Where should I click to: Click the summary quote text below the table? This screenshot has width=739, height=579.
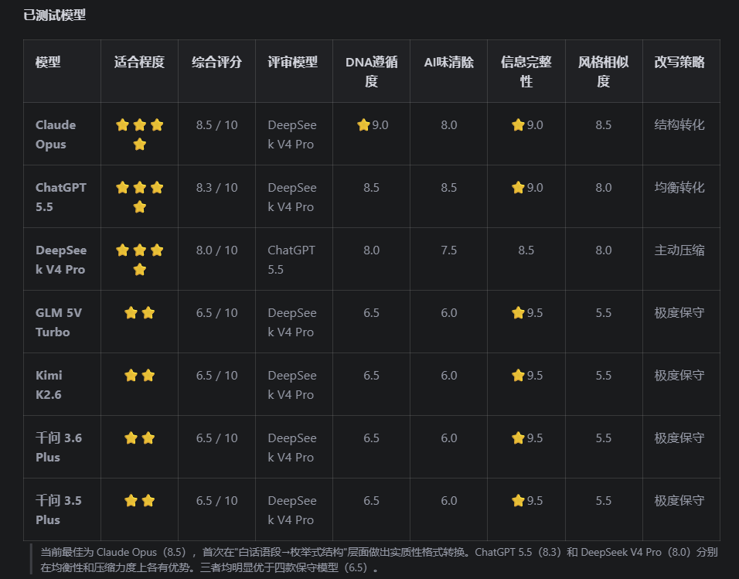pyautogui.click(x=379, y=560)
